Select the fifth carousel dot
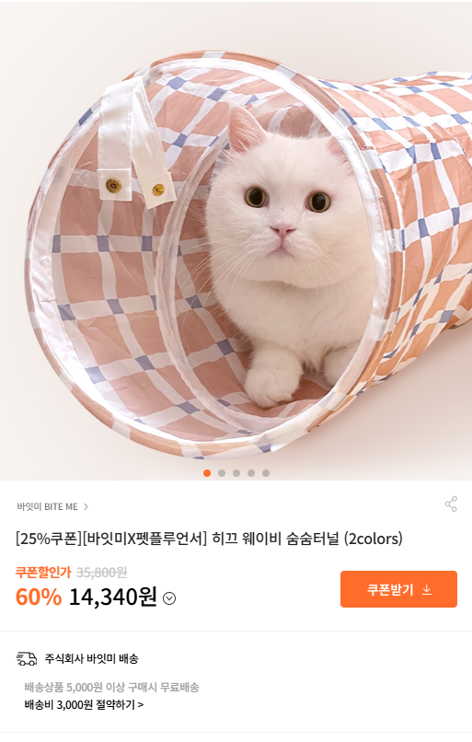The width and height of the screenshot is (472, 742). click(x=266, y=473)
